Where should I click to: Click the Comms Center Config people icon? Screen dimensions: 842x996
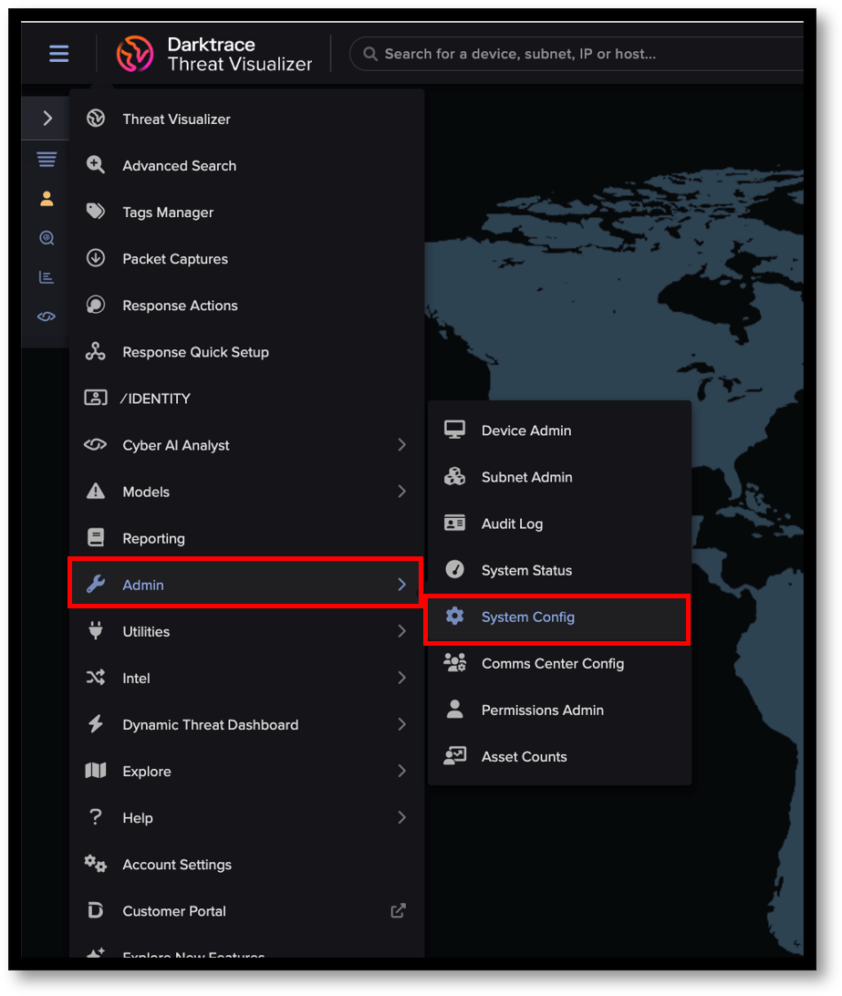[x=454, y=662]
